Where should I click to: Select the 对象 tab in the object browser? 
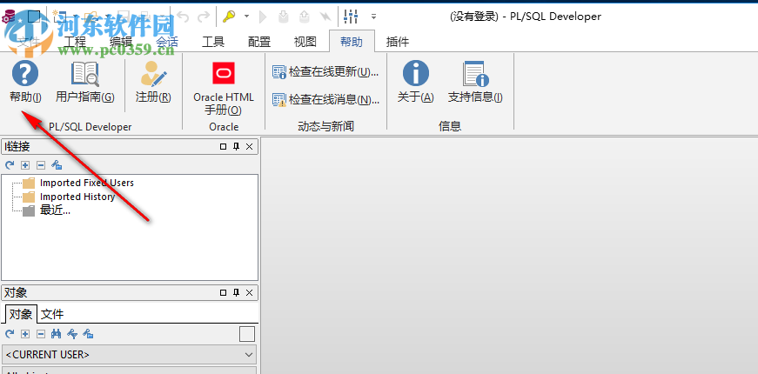21,314
